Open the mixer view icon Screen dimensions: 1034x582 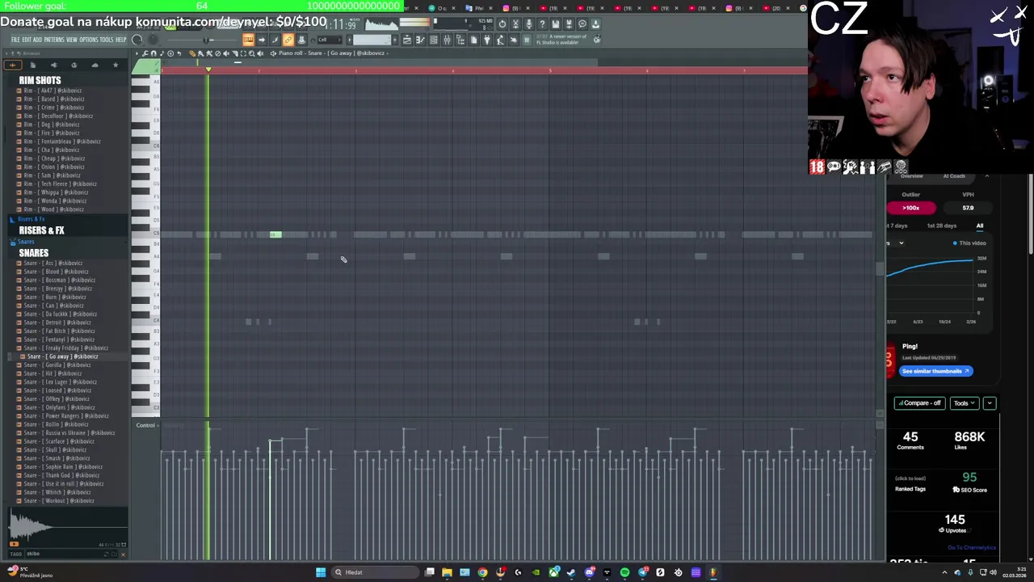click(x=447, y=40)
